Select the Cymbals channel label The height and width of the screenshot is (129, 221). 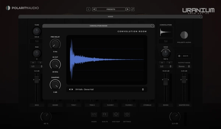coord(147,105)
